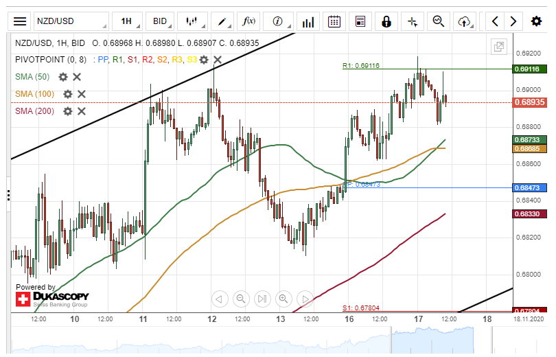The image size is (556, 357).
Task: Toggle the chart lock icon
Action: (x=386, y=21)
